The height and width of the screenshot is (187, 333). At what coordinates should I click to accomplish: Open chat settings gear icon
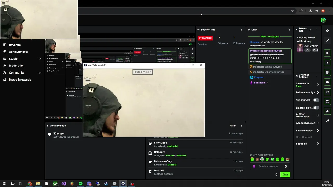click(x=276, y=175)
